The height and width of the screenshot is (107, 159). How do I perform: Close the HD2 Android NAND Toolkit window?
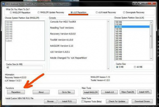pyautogui.click(x=152, y=3)
